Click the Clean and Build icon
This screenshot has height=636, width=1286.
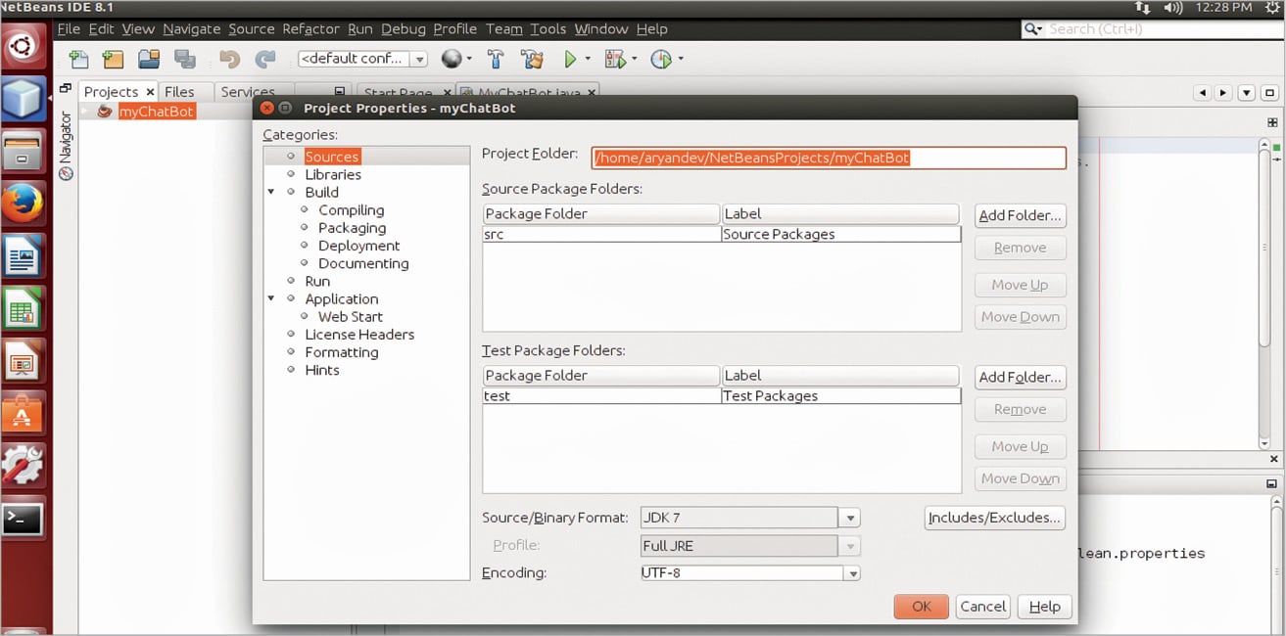[532, 60]
